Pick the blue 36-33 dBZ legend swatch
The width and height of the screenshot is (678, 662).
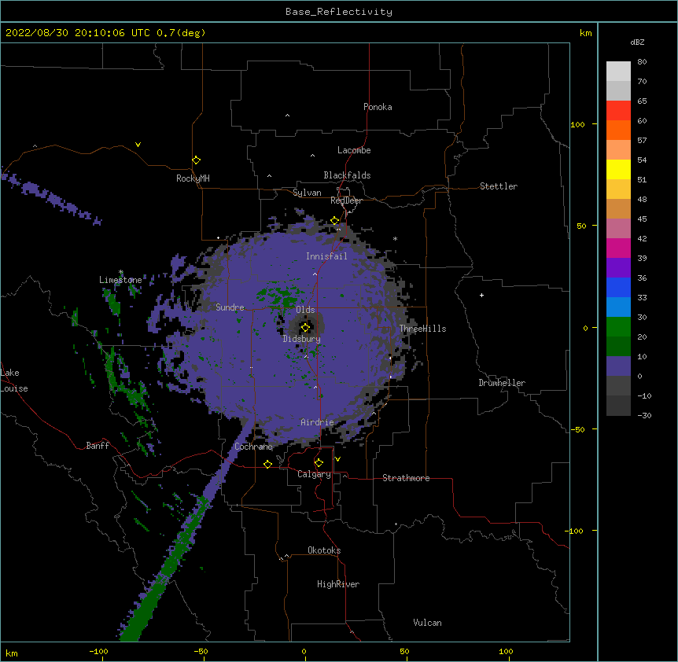(x=618, y=287)
